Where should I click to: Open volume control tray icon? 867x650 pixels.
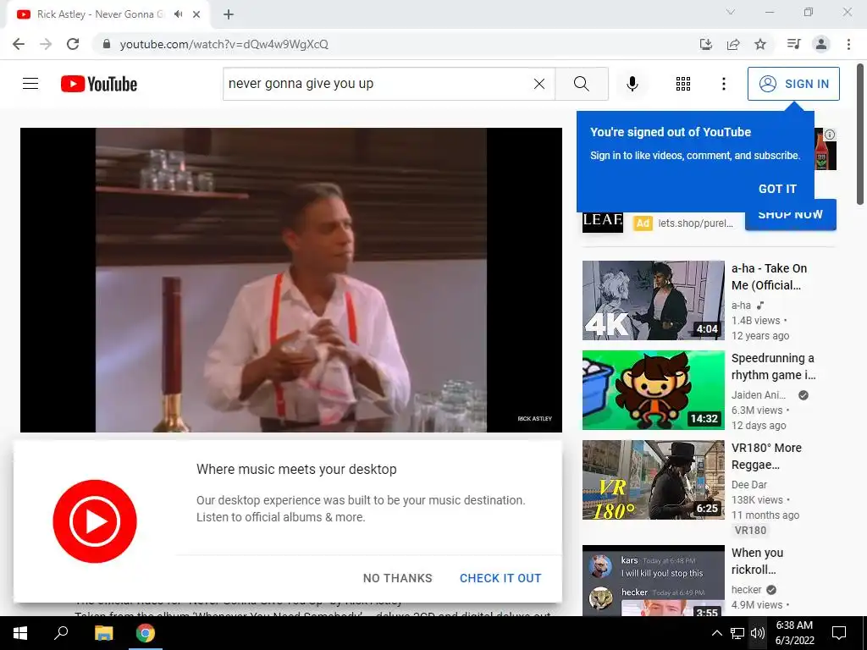point(758,633)
